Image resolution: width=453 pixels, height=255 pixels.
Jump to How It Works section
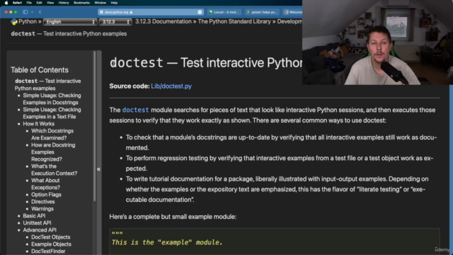click(x=38, y=124)
